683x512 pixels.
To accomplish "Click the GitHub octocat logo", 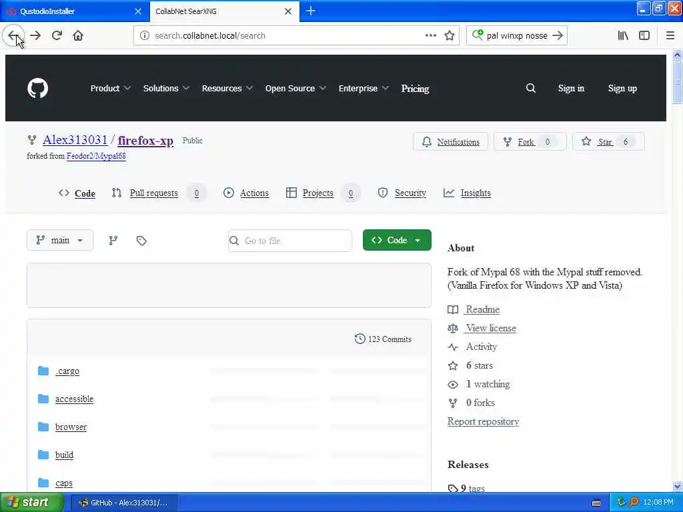I will point(37,89).
